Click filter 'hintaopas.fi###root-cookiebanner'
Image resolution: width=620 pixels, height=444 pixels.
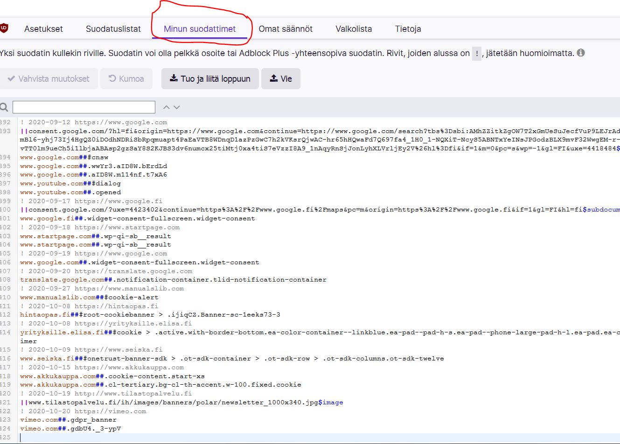pos(150,315)
